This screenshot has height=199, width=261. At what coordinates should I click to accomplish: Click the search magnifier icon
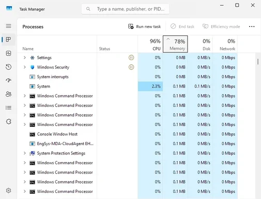coord(88,9)
